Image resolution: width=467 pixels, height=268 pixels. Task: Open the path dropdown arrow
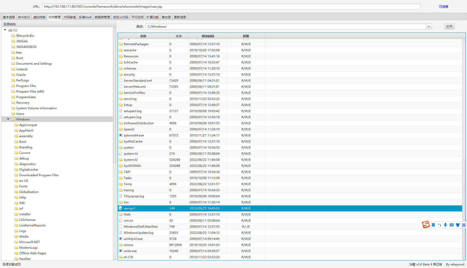click(429, 26)
